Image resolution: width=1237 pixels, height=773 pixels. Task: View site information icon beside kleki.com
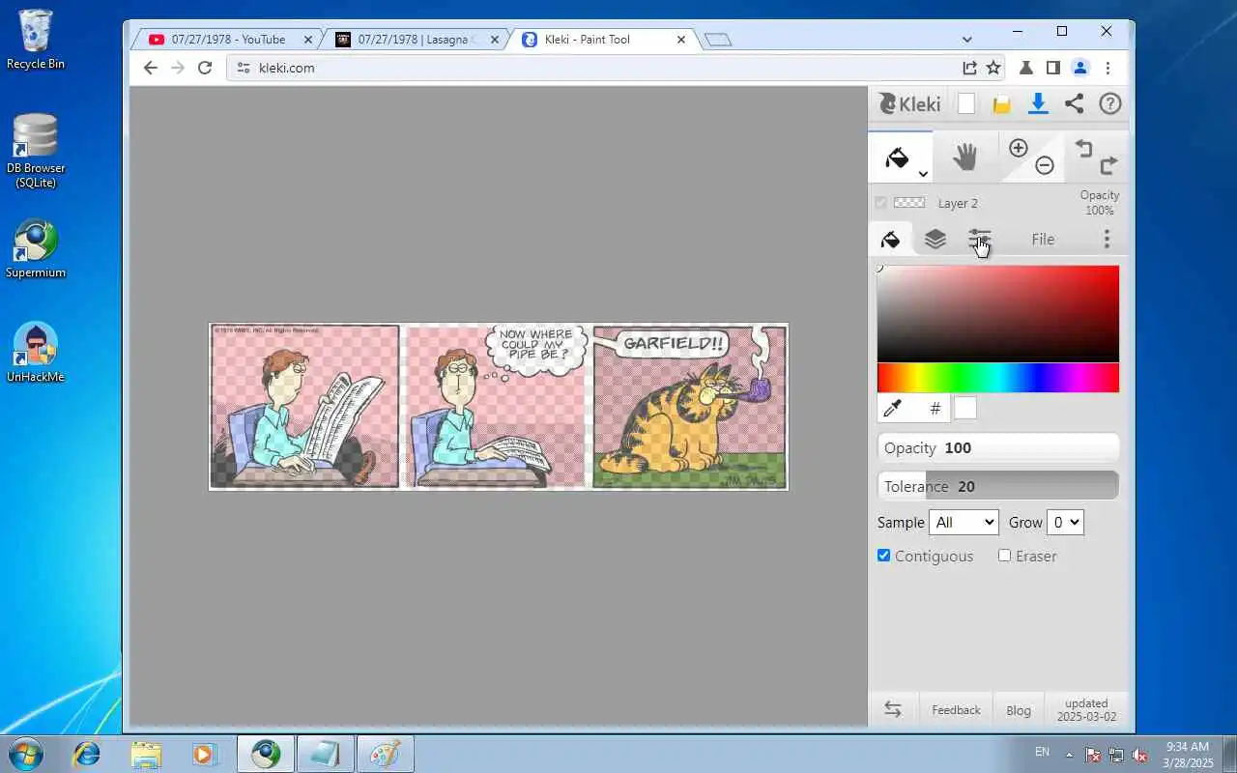tap(244, 68)
